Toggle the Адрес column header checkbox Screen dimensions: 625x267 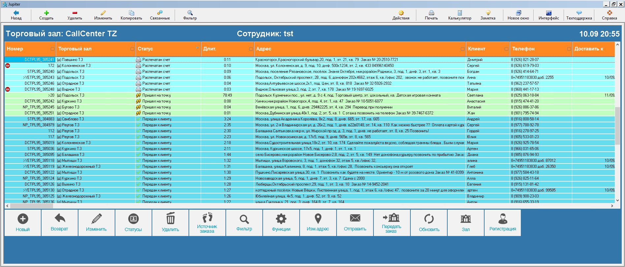pos(462,49)
